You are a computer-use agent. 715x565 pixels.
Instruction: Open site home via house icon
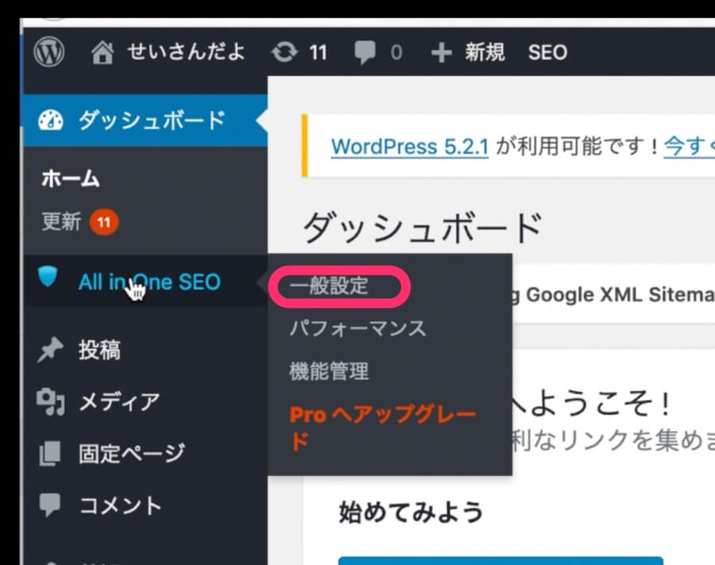103,53
